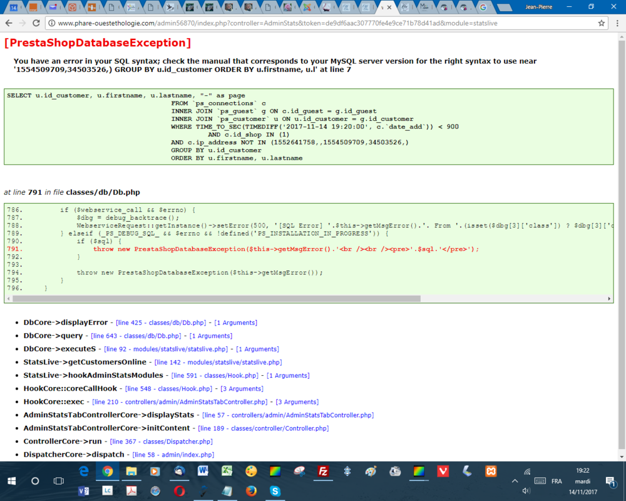Switch the FRA keyboard language indicator

[x=556, y=481]
